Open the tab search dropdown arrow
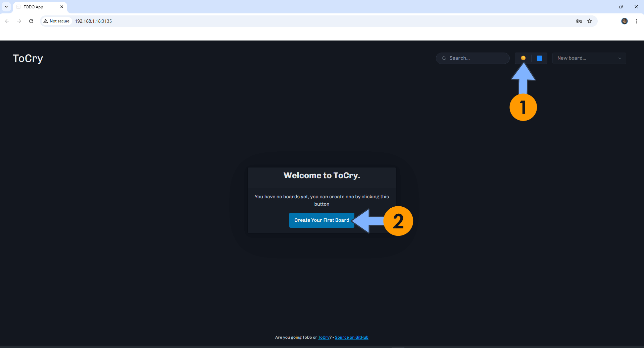The image size is (644, 348). [6, 7]
